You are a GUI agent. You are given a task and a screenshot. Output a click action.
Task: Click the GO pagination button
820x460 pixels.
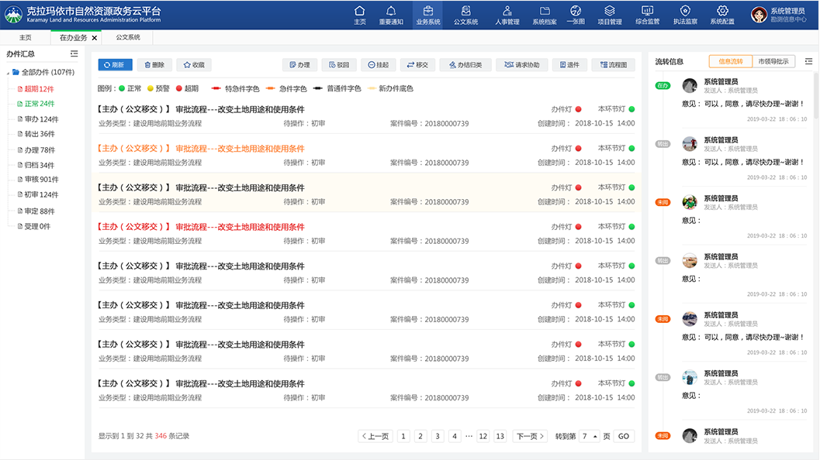[x=622, y=436]
